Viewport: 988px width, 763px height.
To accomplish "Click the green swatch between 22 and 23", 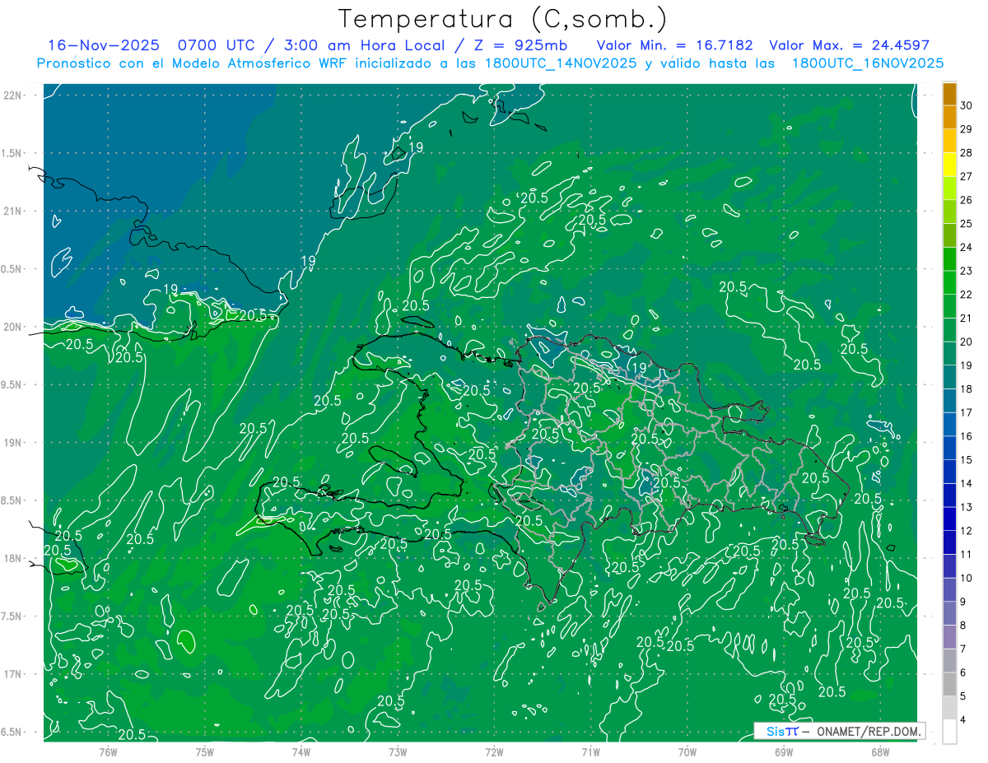I will (949, 283).
